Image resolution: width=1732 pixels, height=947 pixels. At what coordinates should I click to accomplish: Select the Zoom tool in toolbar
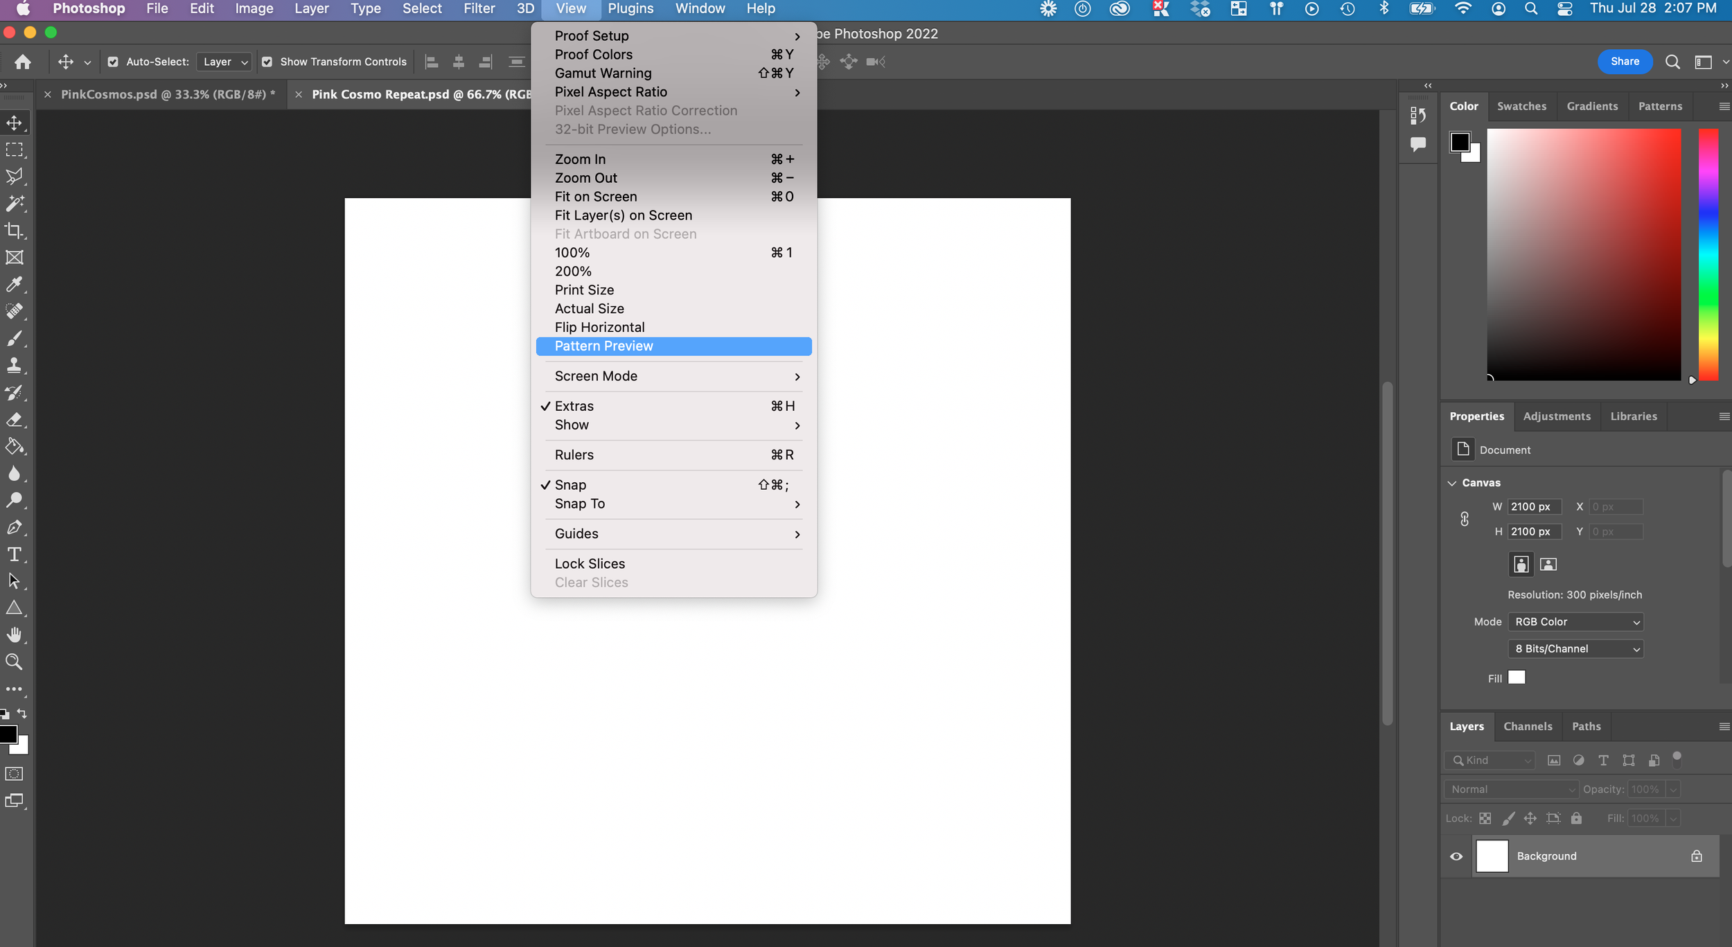(x=14, y=662)
